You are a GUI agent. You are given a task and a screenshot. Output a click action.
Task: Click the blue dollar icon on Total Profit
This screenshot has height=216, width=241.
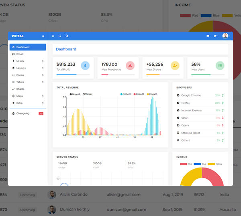(85, 66)
